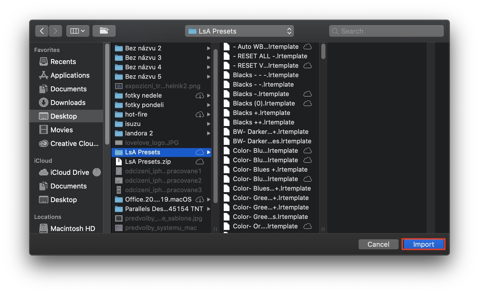Click the file icon for Blacks - -.lrtemplate
Viewport: 479px width, 294px height.
[x=227, y=85]
